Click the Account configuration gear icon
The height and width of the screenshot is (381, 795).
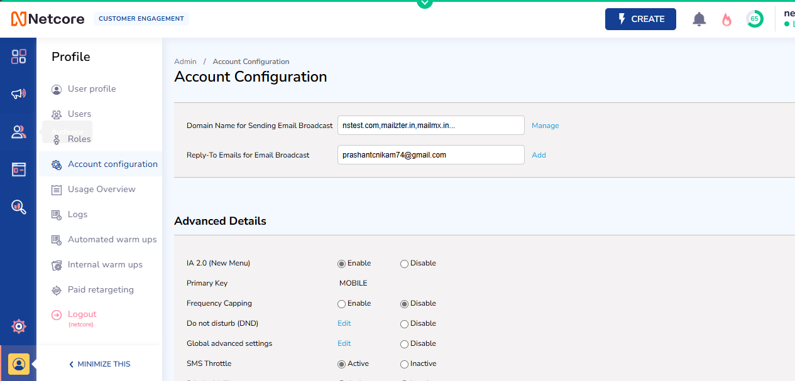[x=57, y=164]
